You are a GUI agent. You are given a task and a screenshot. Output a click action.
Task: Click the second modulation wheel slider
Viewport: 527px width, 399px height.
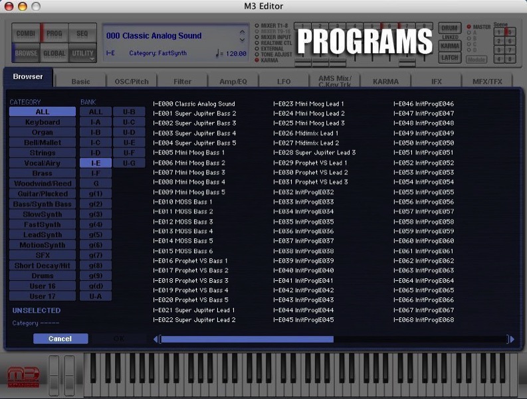tap(70, 376)
